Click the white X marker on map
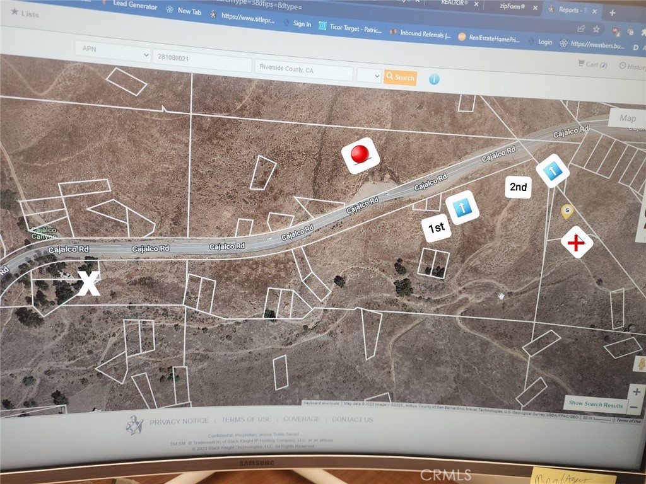Image resolution: width=646 pixels, height=484 pixels. (x=89, y=284)
